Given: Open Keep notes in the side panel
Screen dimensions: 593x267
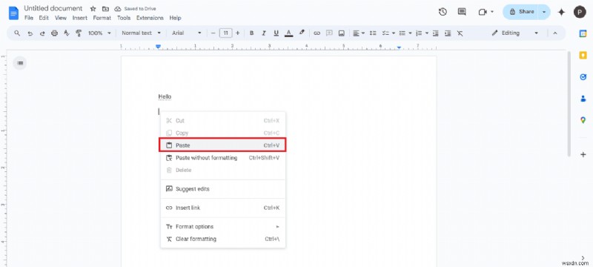Looking at the screenshot, I should (x=583, y=56).
